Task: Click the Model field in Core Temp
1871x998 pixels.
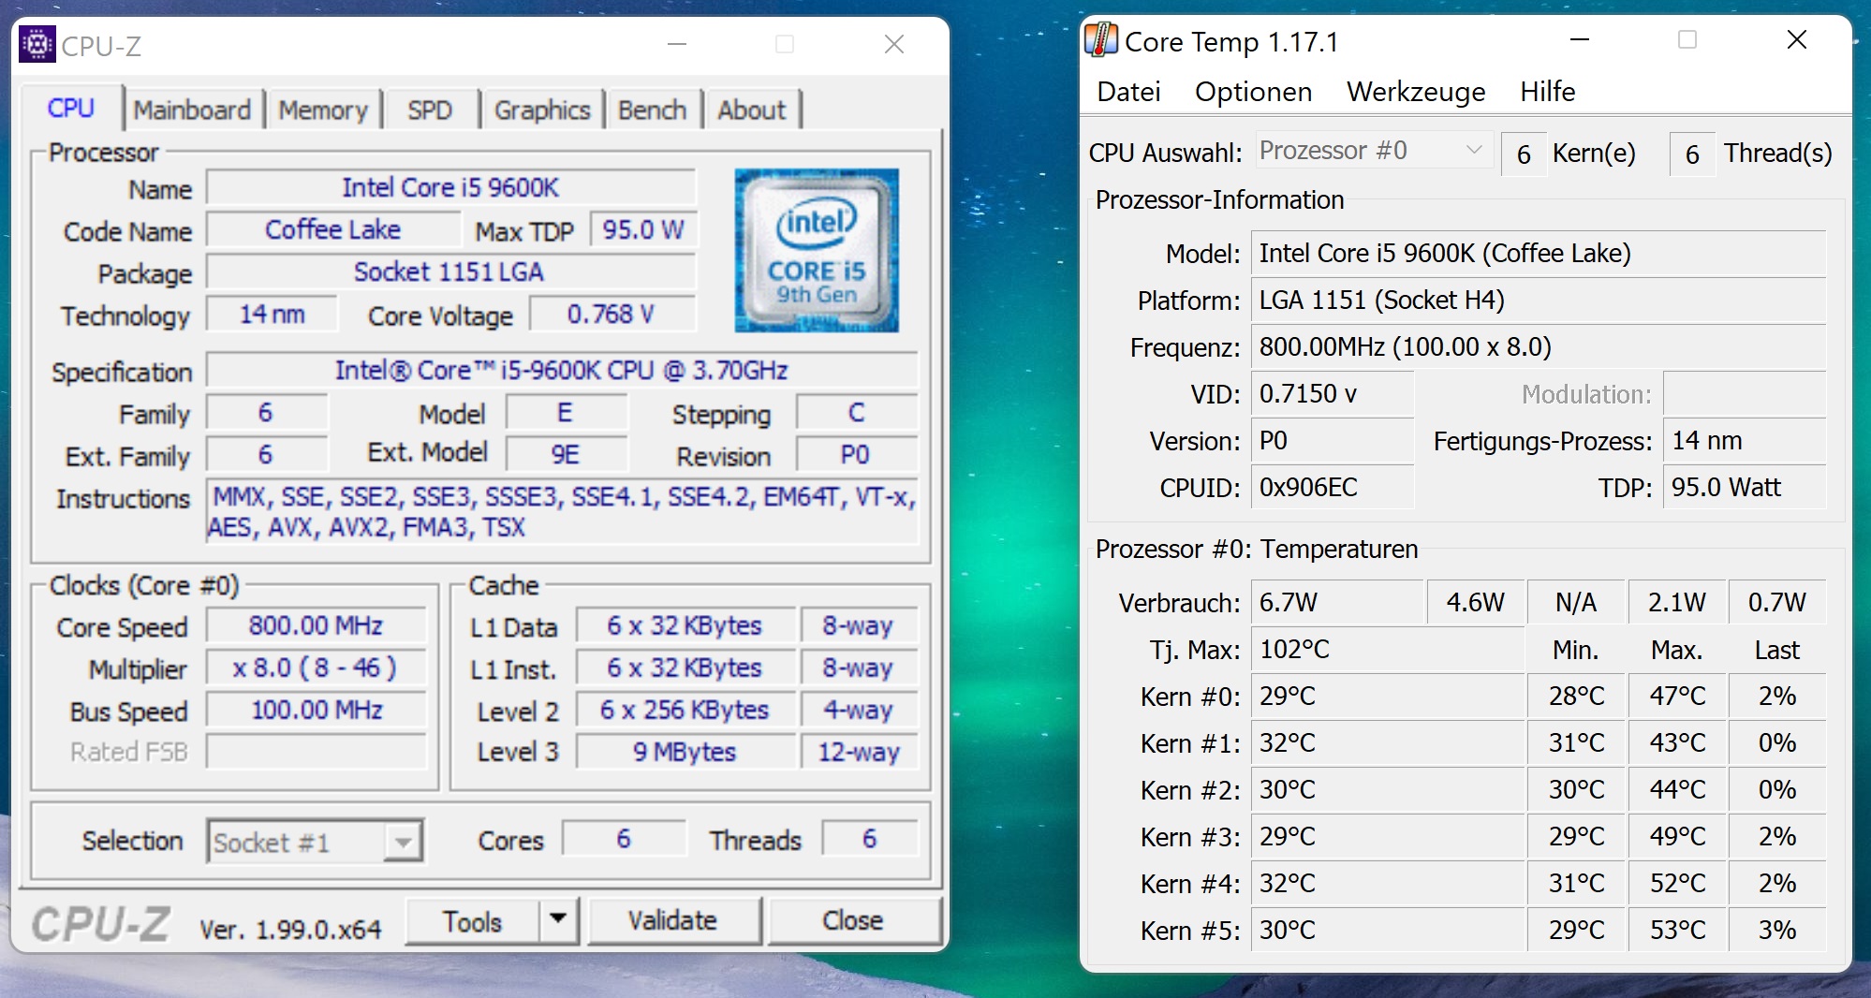Action: tap(1539, 253)
